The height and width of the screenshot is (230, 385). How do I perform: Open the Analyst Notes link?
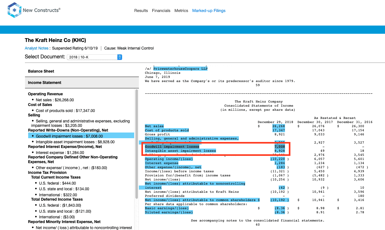(x=37, y=48)
